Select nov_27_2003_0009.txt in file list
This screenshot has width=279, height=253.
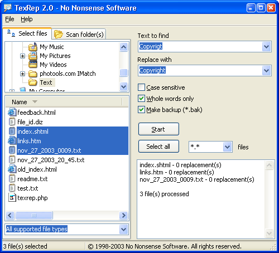[x=49, y=150]
